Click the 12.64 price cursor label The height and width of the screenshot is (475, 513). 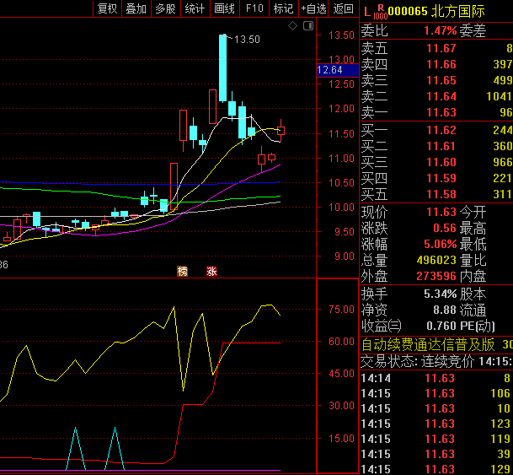pyautogui.click(x=329, y=70)
